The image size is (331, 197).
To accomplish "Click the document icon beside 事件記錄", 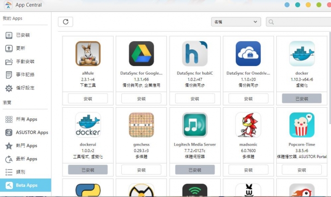I will 9,75.
